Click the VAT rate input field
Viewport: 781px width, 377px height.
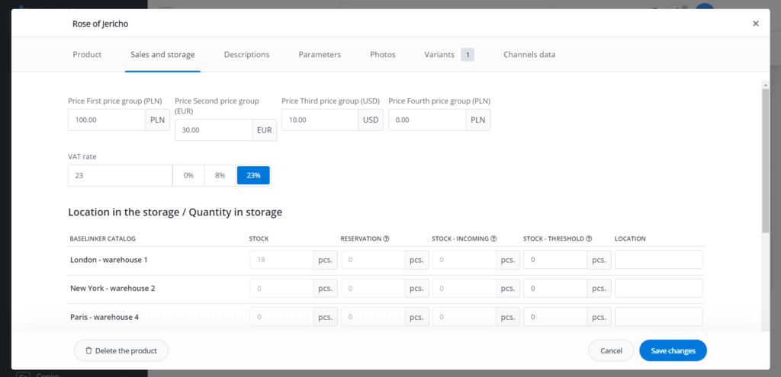click(120, 176)
